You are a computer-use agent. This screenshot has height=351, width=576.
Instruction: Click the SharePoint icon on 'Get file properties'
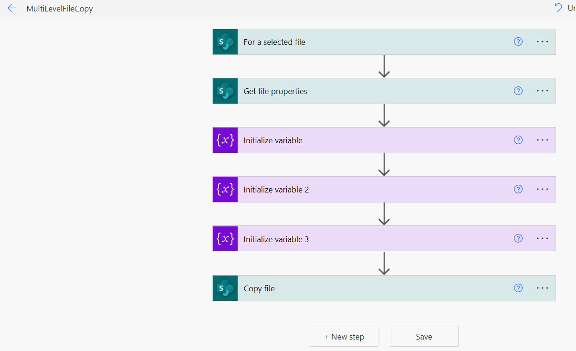click(x=225, y=91)
